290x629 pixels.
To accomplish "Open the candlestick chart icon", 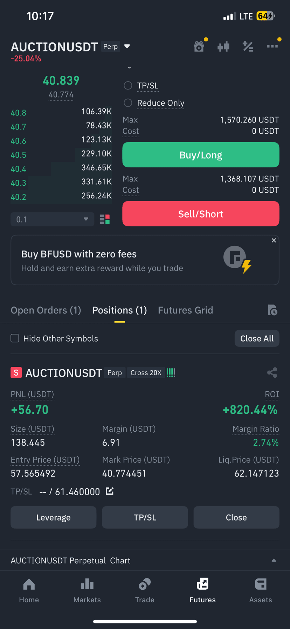I will click(x=223, y=46).
